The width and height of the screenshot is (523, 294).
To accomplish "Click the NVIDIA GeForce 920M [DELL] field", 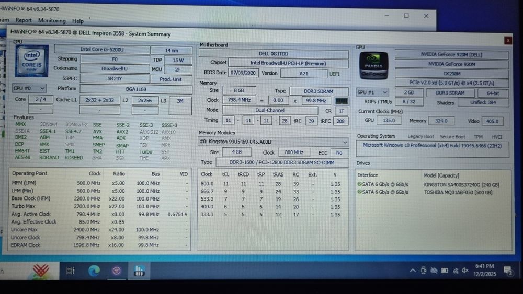I will tap(452, 54).
